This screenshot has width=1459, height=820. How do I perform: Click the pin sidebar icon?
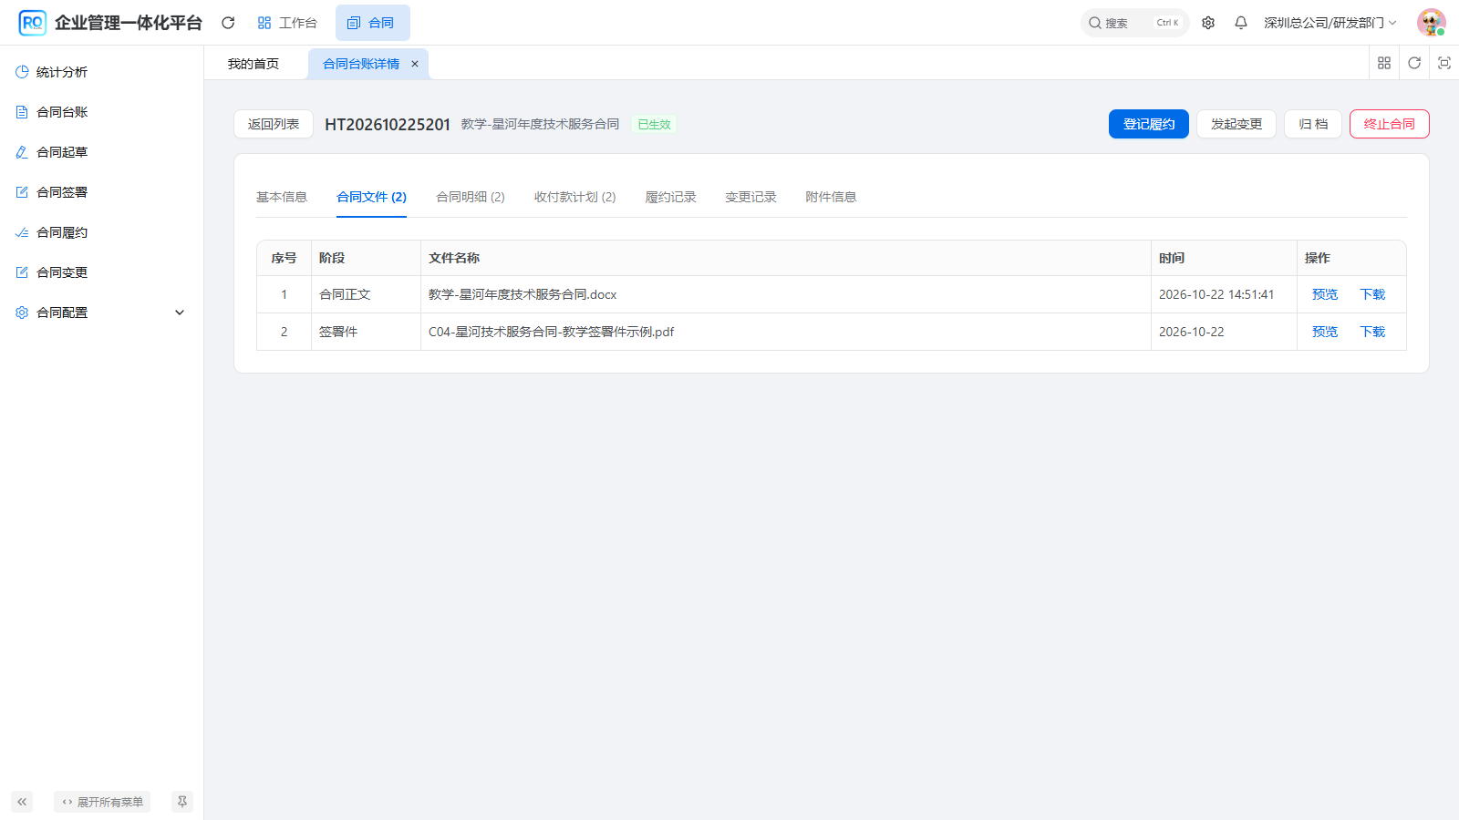point(182,802)
